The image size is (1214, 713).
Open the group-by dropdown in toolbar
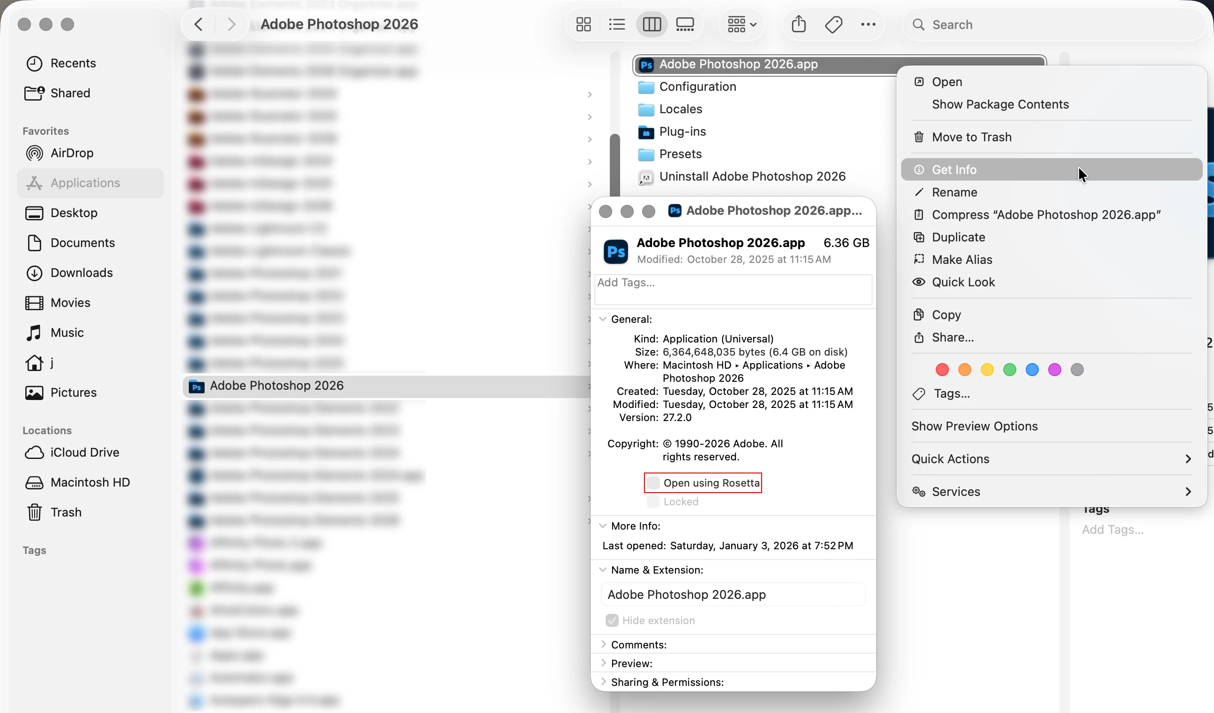click(741, 24)
